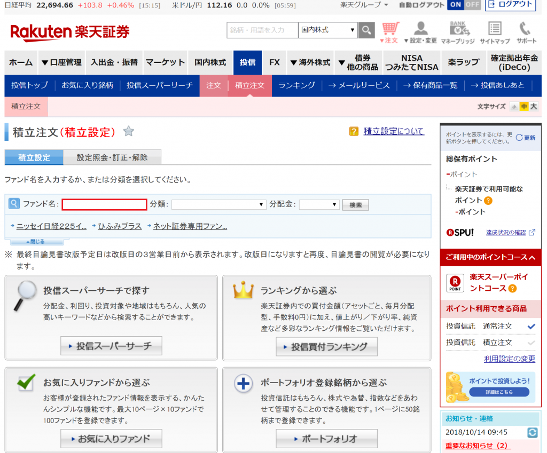Expand 債券 他の商品 menu
Image resolution: width=547 pixels, height=453 pixels.
pyautogui.click(x=358, y=62)
